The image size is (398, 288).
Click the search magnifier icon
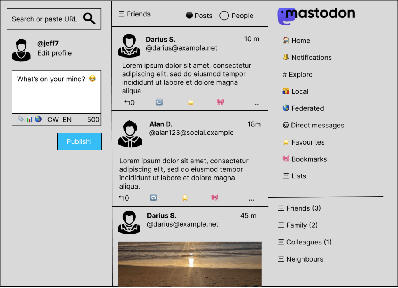click(89, 19)
